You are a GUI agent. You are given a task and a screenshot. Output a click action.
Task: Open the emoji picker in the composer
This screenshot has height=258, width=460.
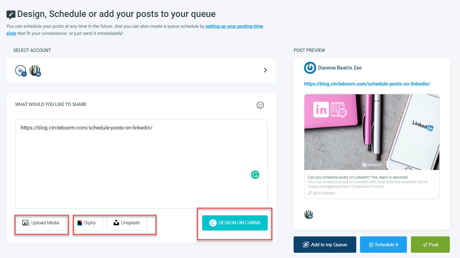point(260,105)
